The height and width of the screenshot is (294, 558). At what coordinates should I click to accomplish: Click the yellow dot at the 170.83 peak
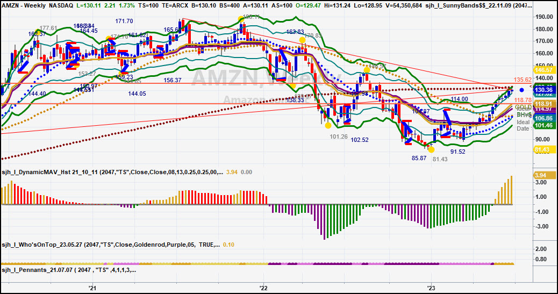click(302, 40)
